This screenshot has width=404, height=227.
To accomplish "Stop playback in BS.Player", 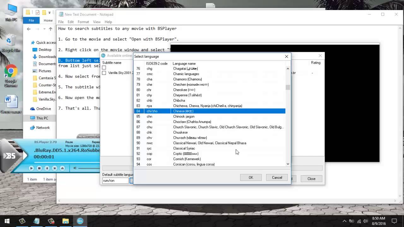I will [x=39, y=168].
